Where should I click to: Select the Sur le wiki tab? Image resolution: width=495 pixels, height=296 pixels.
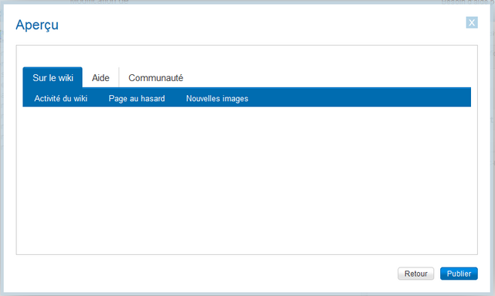pos(53,77)
